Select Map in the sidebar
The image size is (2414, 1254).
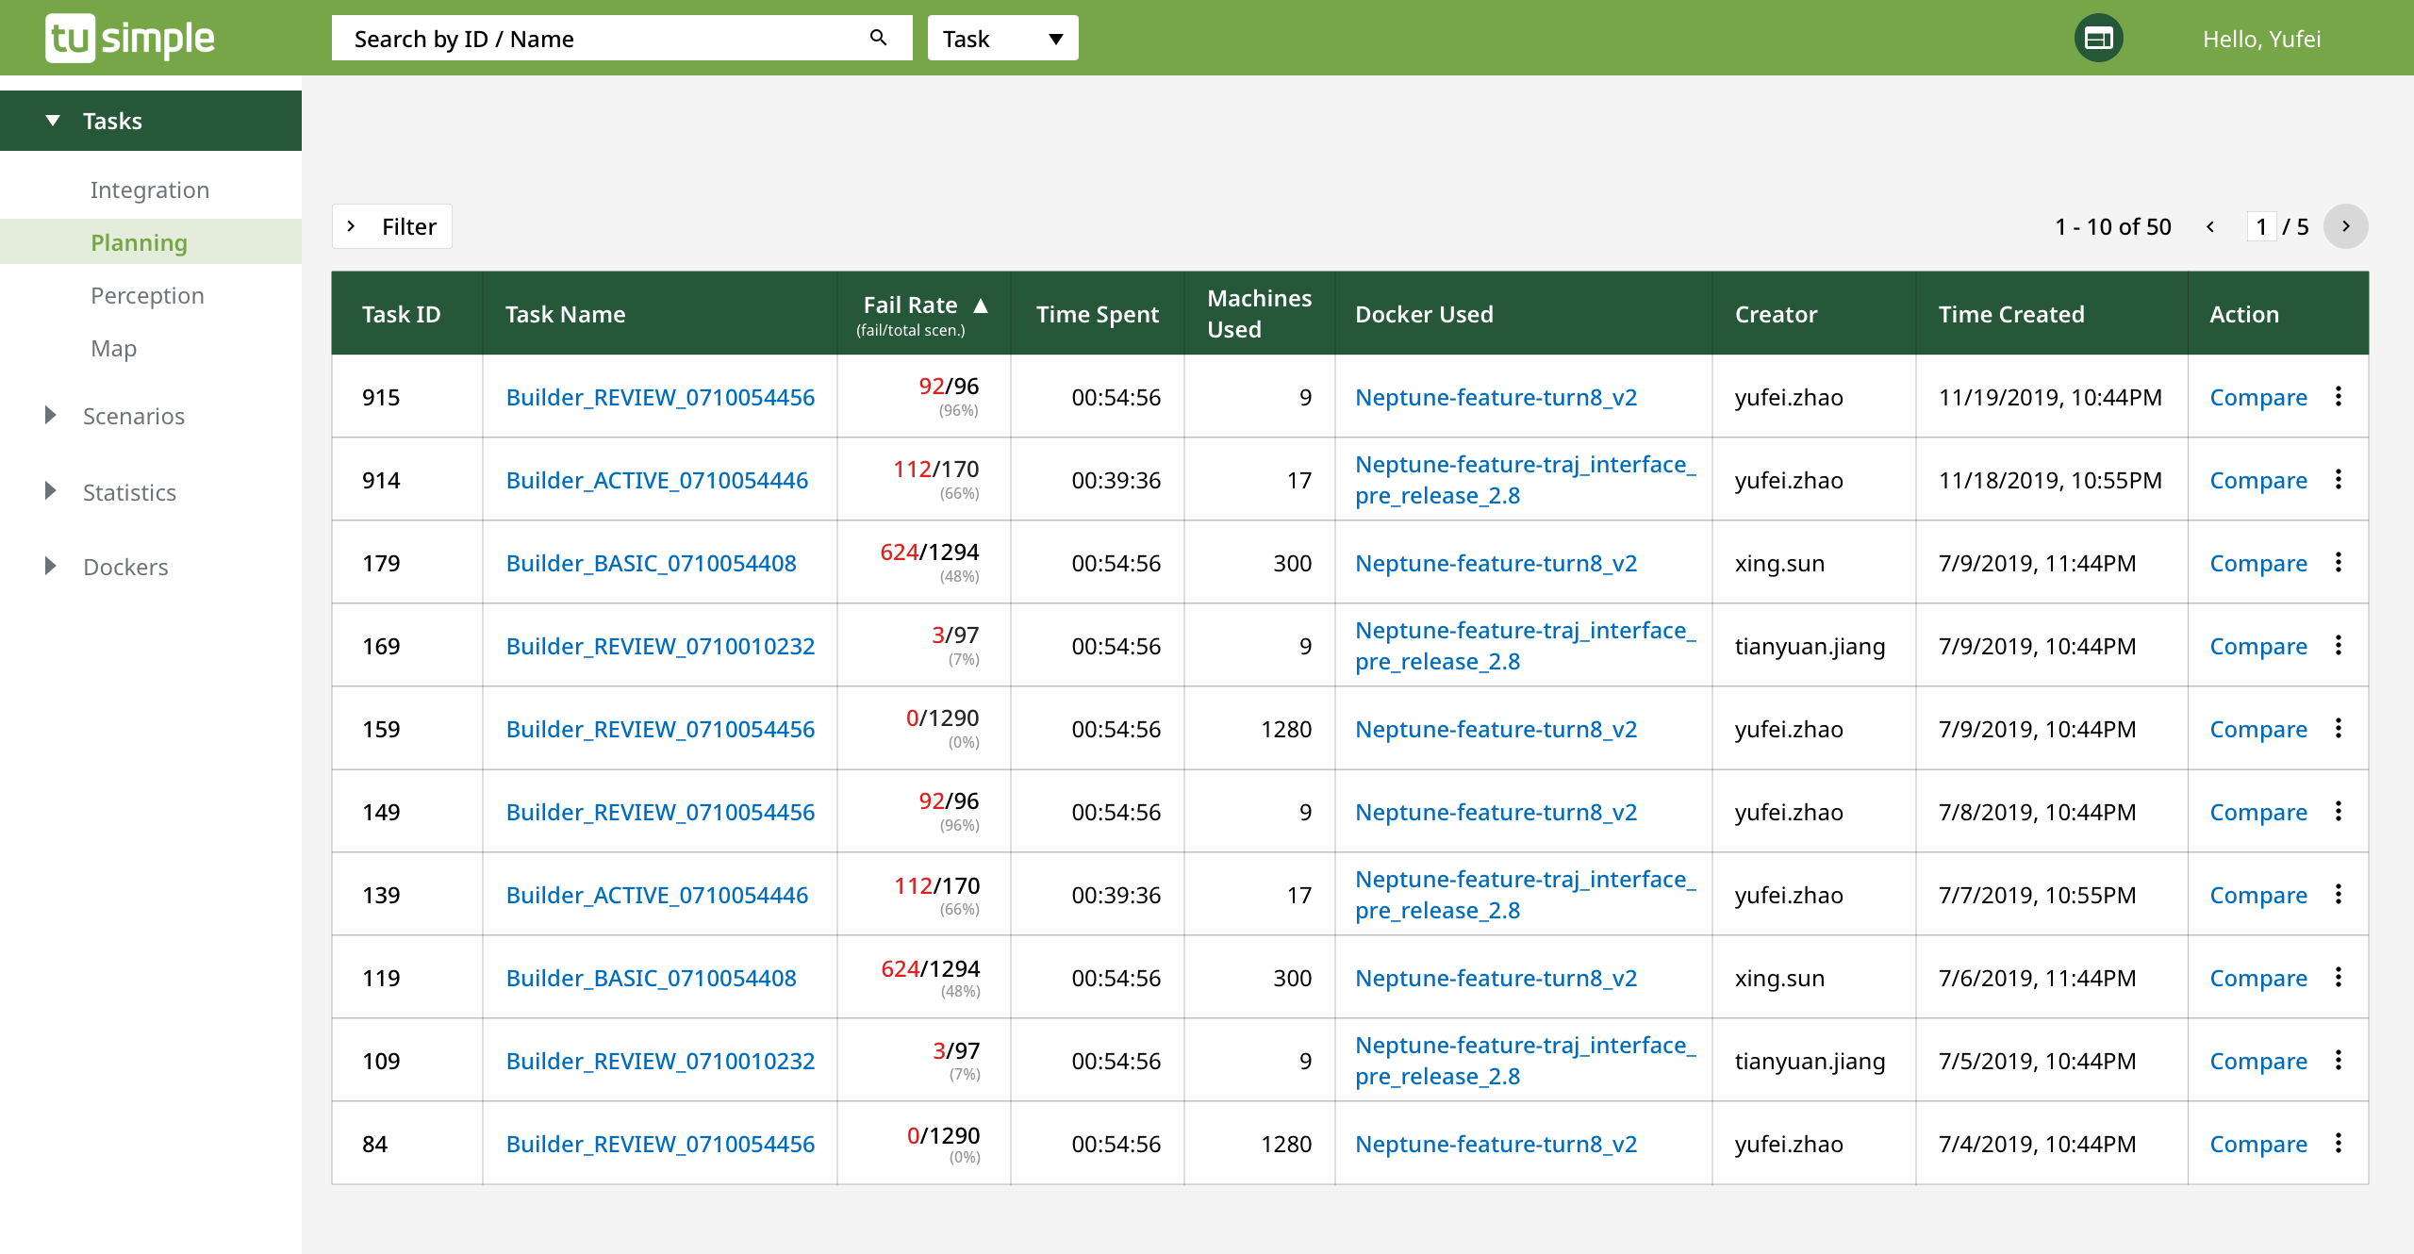(113, 348)
